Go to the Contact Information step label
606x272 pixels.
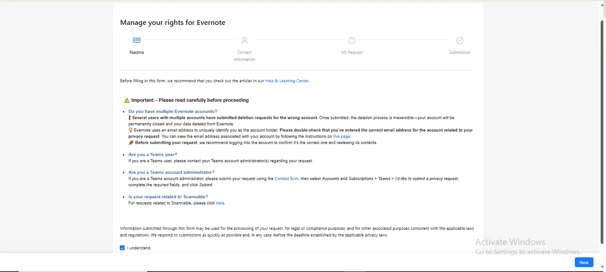(x=245, y=56)
